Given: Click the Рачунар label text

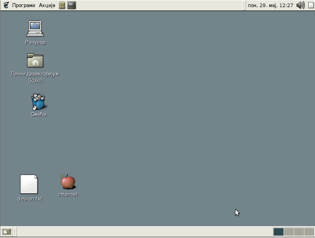Looking at the screenshot, I should (35, 43).
